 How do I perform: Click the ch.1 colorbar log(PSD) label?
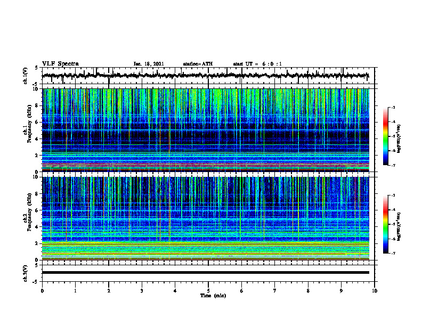pyautogui.click(x=399, y=138)
